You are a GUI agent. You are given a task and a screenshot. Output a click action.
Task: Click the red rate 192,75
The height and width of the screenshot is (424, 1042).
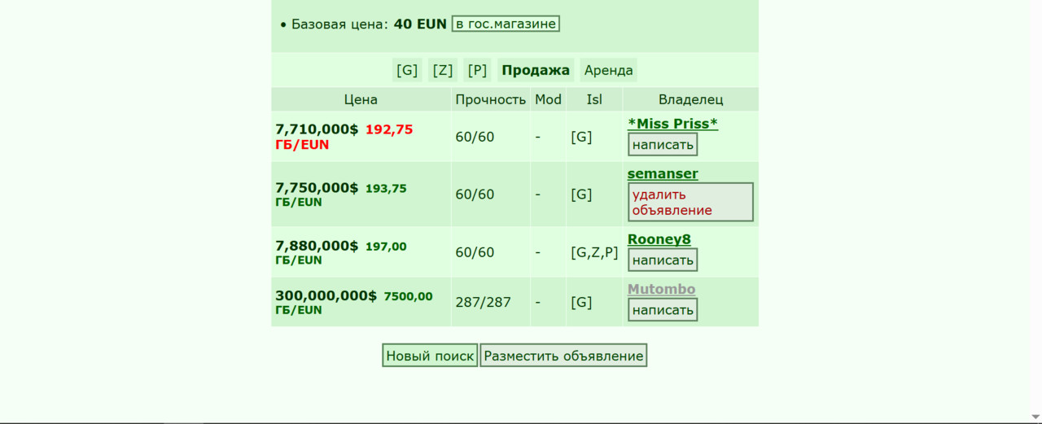coord(389,129)
